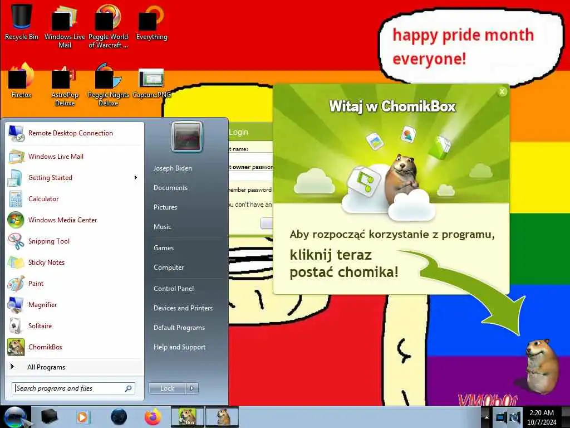Switch to ChomikBox Box taskbar button
Viewport: 570px width, 428px height.
tap(188, 417)
